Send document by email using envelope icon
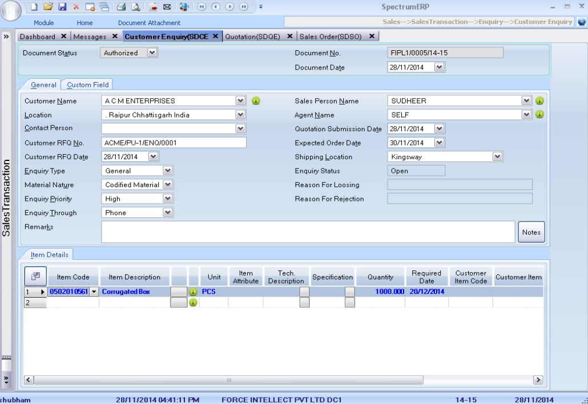 [x=167, y=7]
